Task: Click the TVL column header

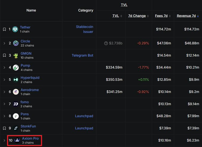Action: pos(116,16)
